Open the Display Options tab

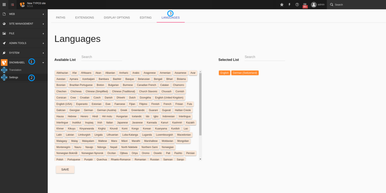pyautogui.click(x=117, y=17)
